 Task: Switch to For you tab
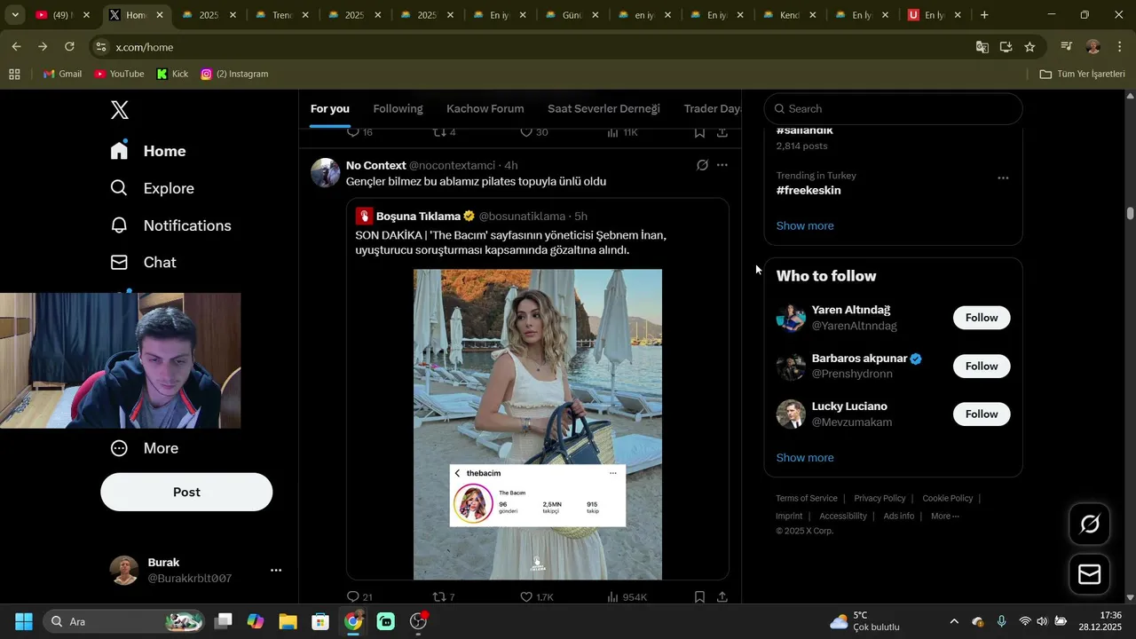pyautogui.click(x=330, y=109)
